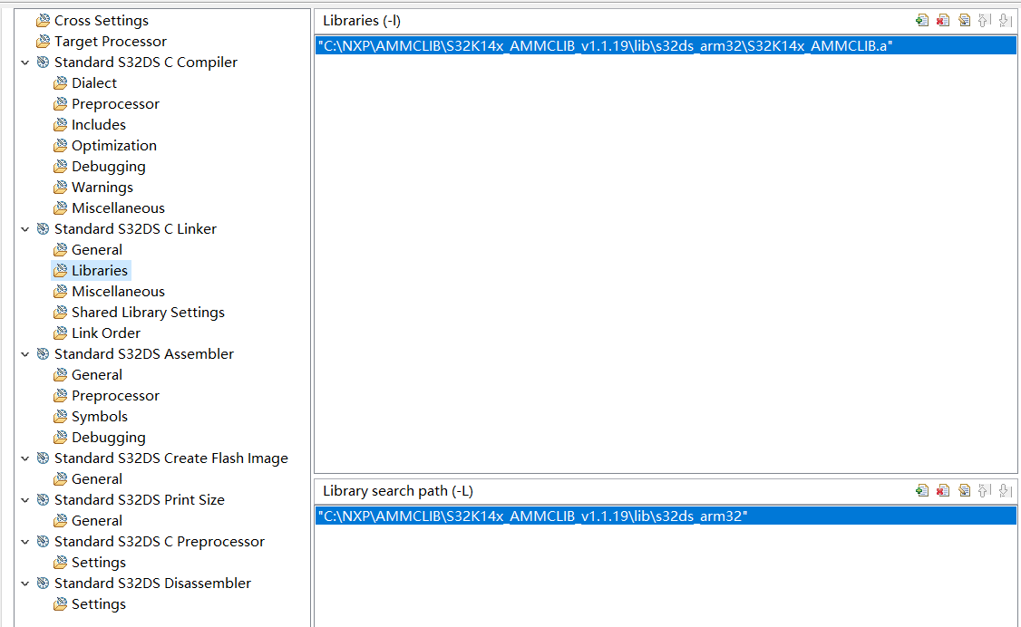Click the Delete icon for Library search path
The height and width of the screenshot is (627, 1021).
click(943, 490)
